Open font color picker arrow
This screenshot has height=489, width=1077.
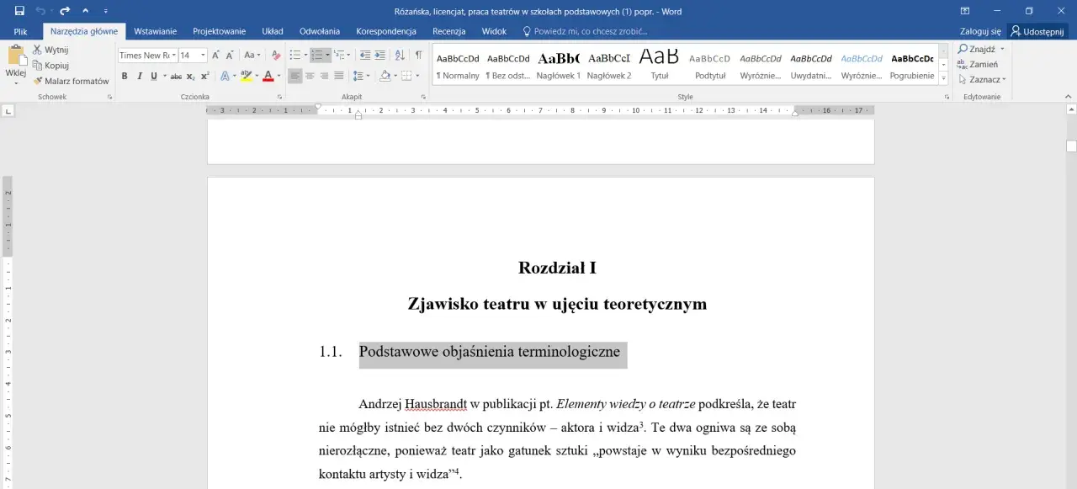tap(279, 76)
